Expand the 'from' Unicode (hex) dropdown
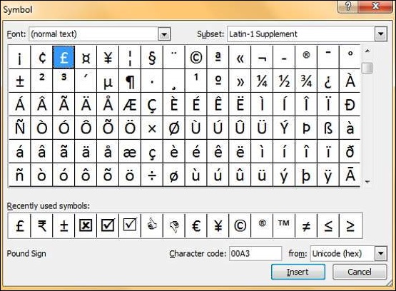This screenshot has height=291, width=396. click(381, 253)
